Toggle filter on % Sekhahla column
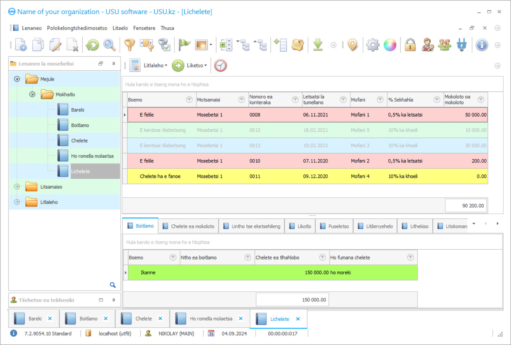Screen dimensions: 511x345 [x=437, y=100]
